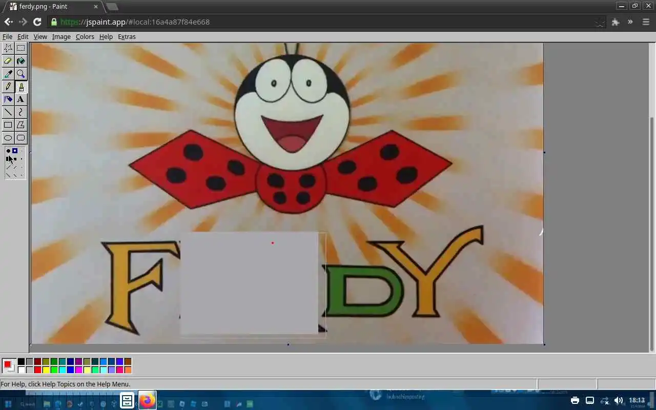Viewport: 656px width, 410px height.
Task: Select the Text tool
Action: coord(20,99)
